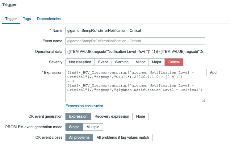Viewport: 230px width, 144px height.
Task: Select the Trigger tab
Action: pos(11,19)
